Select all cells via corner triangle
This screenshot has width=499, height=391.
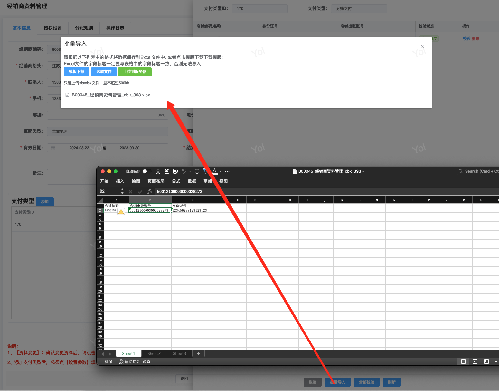100,200
